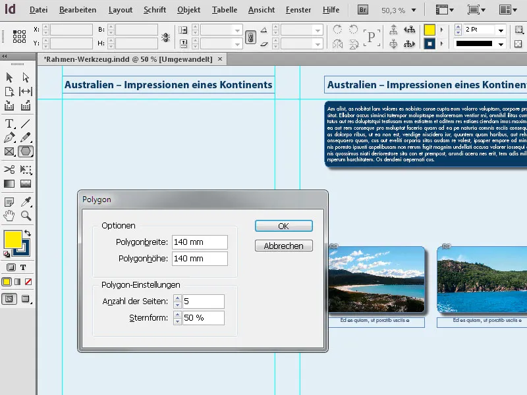Viewport: 527px width, 395px height.
Task: Open the Objekt menu
Action: click(188, 10)
